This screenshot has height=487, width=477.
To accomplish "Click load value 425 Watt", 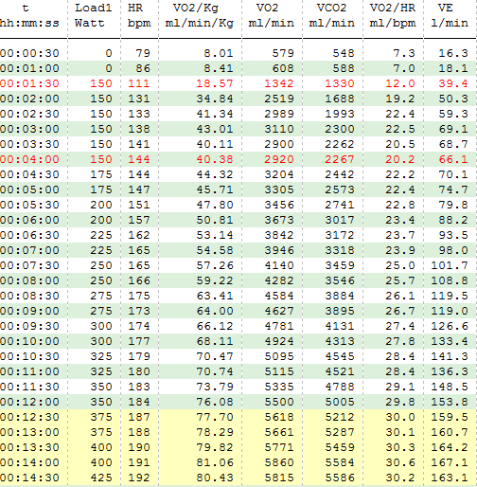I will click(101, 478).
